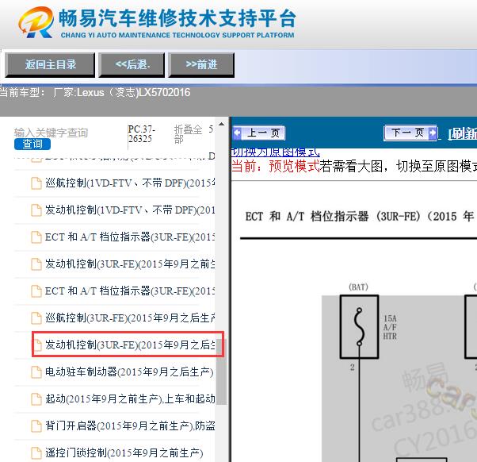Screen dimensions: 477x462
Task: Click document icon beside 背门开启器
Action: point(36,426)
